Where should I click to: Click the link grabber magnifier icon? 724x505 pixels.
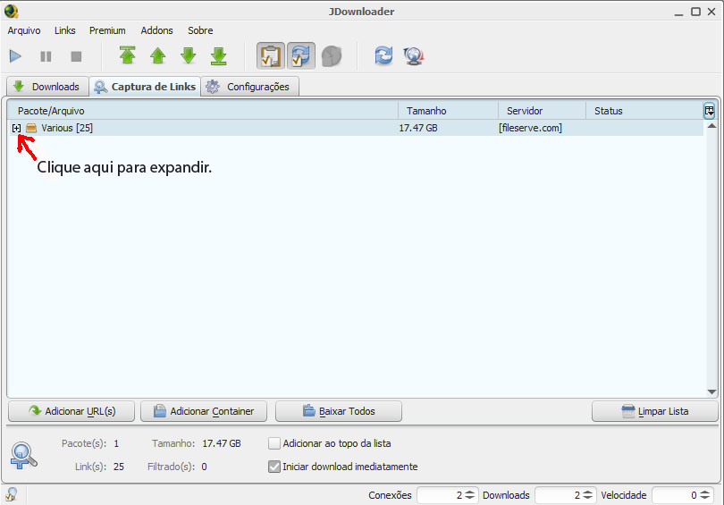23,456
